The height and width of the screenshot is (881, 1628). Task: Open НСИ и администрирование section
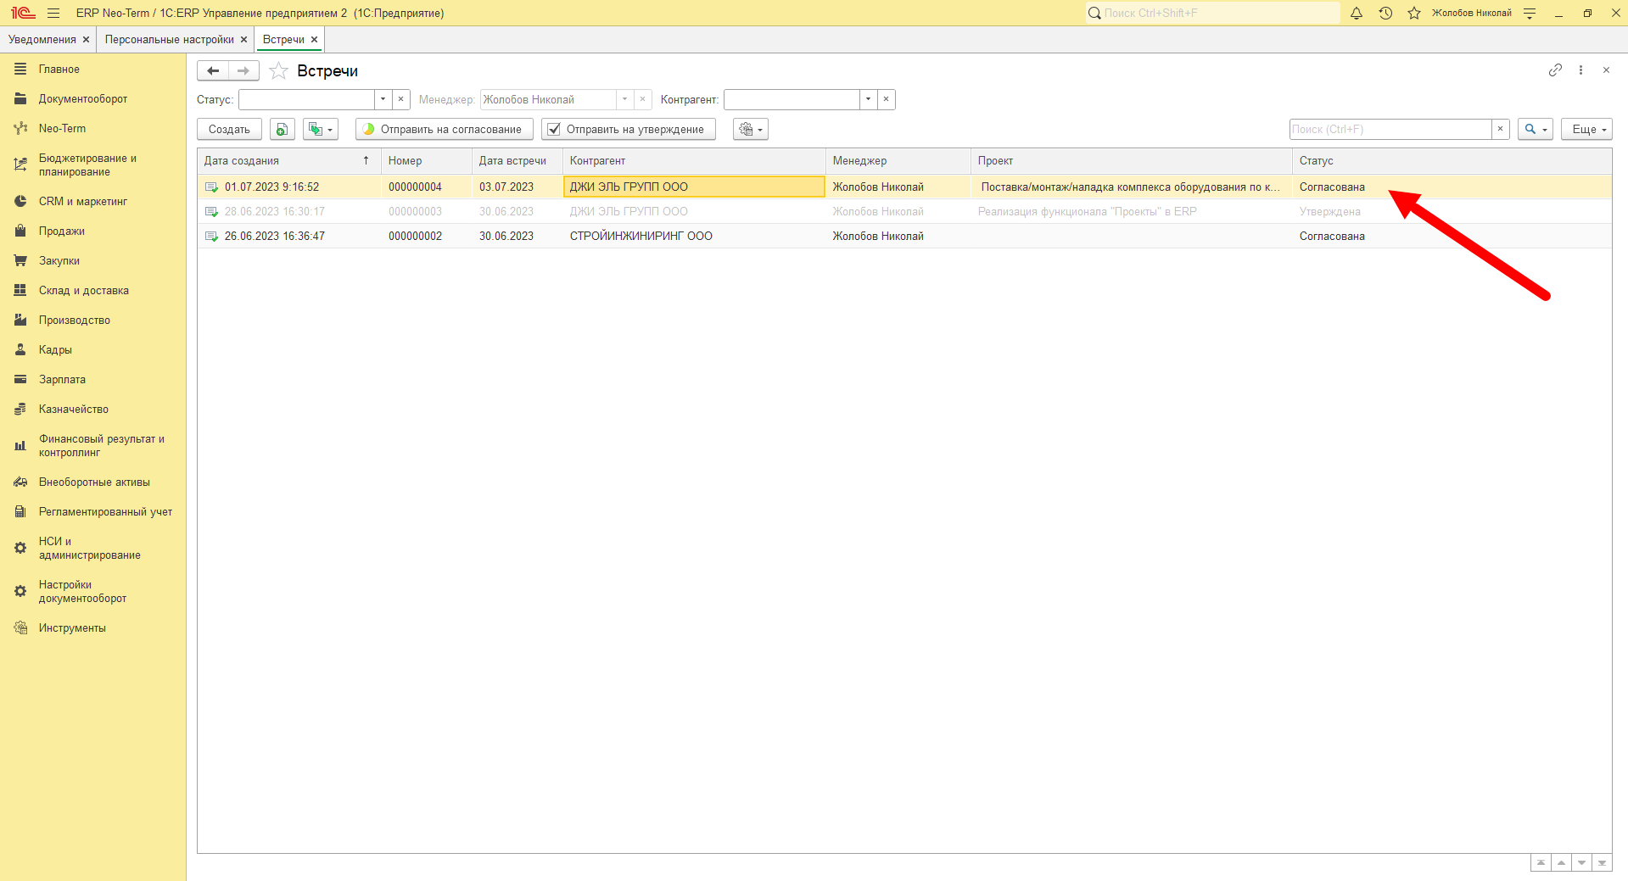tap(89, 548)
